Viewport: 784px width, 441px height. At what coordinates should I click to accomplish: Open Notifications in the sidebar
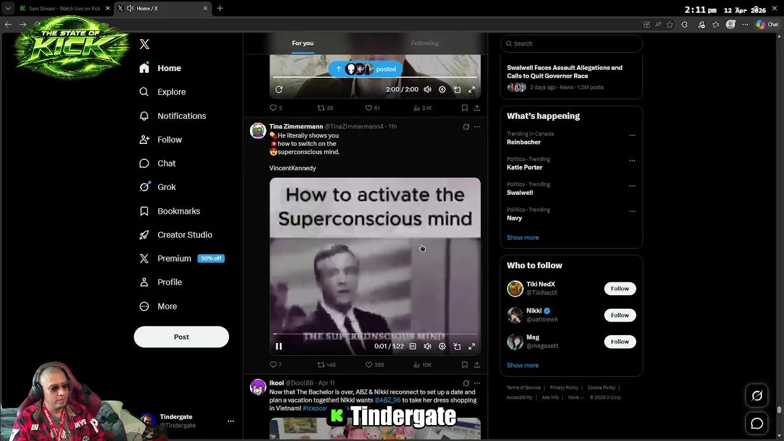(x=173, y=116)
